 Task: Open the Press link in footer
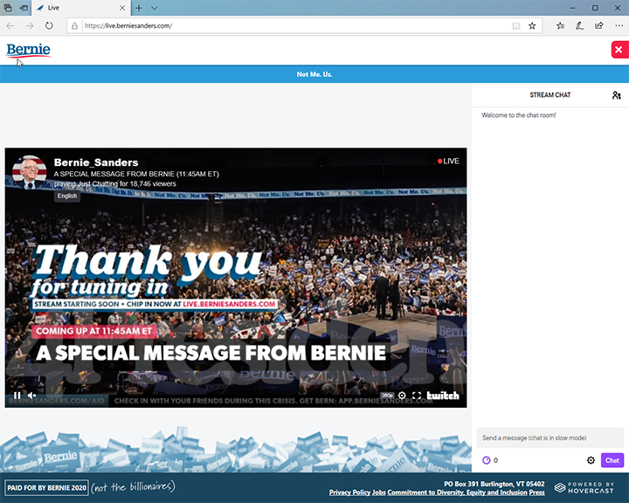[536, 493]
